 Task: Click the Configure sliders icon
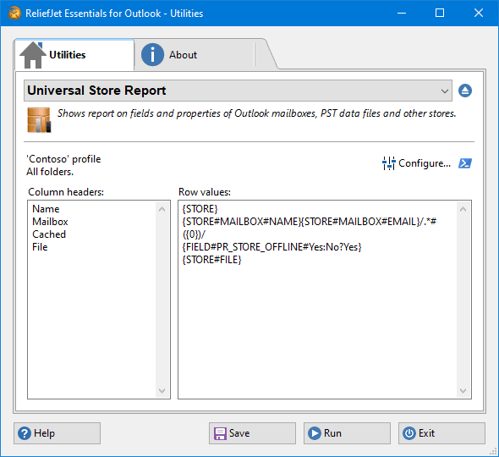[x=388, y=163]
